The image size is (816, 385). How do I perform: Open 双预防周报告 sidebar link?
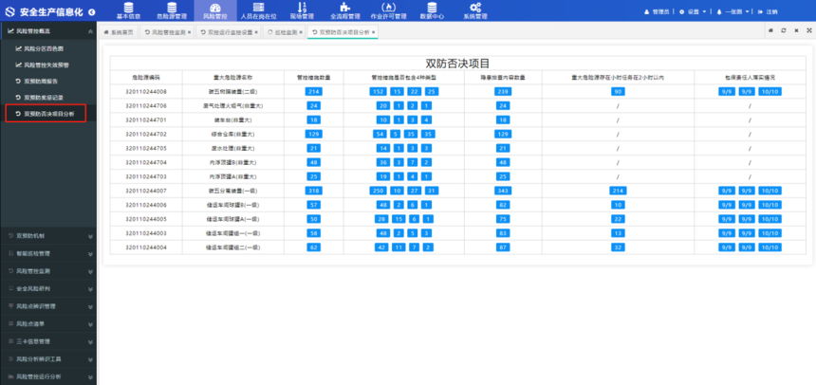point(41,81)
